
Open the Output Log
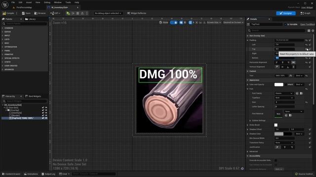[48, 174]
